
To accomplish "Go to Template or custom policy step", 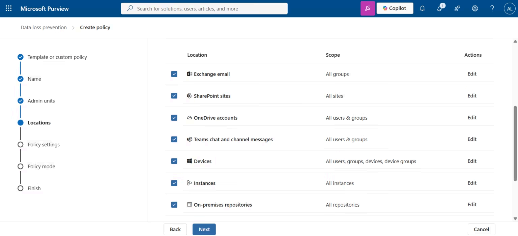I will [57, 57].
